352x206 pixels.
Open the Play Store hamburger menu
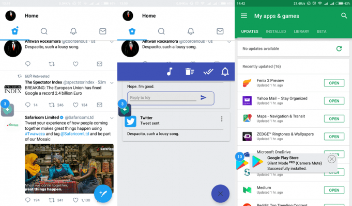pos(244,15)
